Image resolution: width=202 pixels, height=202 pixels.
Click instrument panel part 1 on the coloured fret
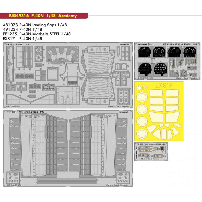[144, 52]
